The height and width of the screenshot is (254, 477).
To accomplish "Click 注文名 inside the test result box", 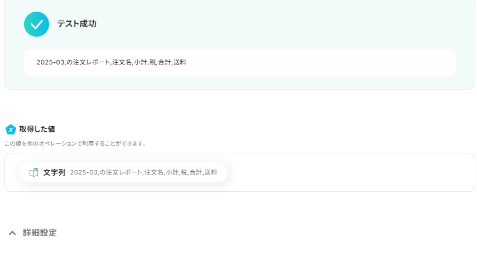I will [x=122, y=62].
